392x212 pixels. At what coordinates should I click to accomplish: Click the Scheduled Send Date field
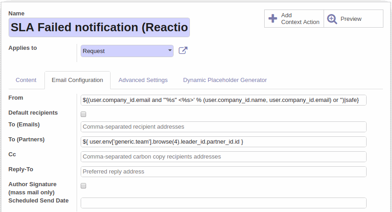223,203
